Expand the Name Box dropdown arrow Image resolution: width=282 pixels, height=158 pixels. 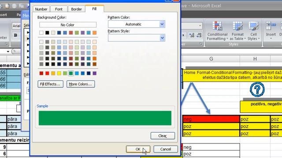[x=8, y=52]
